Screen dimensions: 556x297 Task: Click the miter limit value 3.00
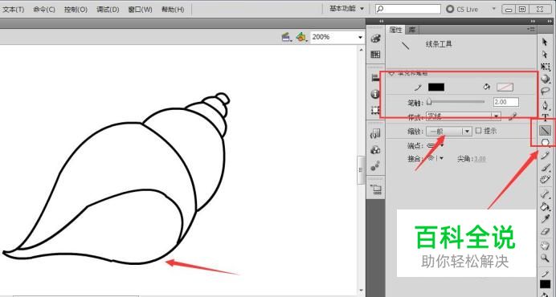pyautogui.click(x=480, y=159)
